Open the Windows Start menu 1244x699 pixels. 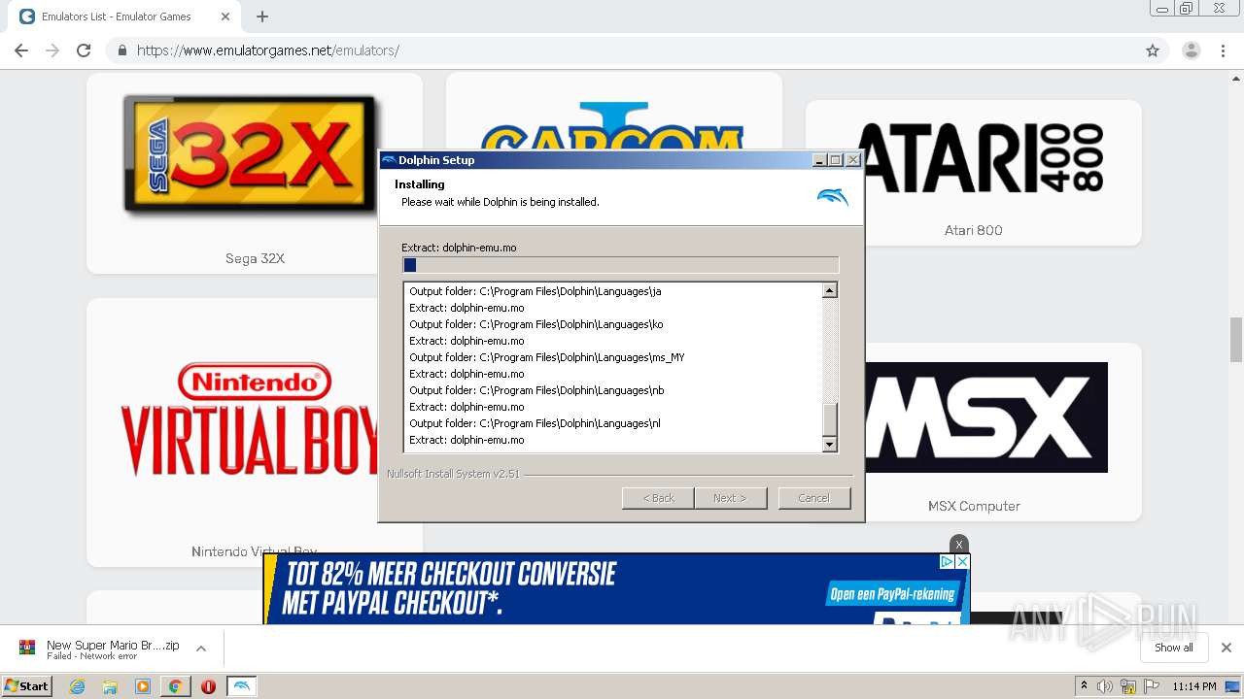(27, 685)
